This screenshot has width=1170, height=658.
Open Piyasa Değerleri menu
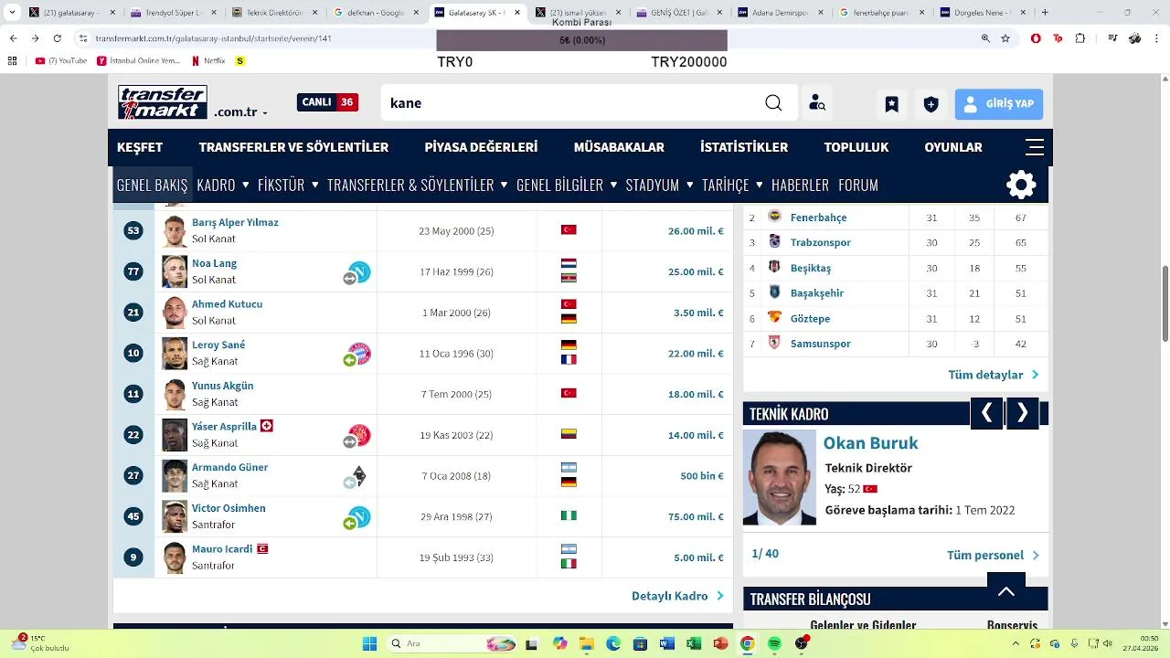click(x=481, y=147)
